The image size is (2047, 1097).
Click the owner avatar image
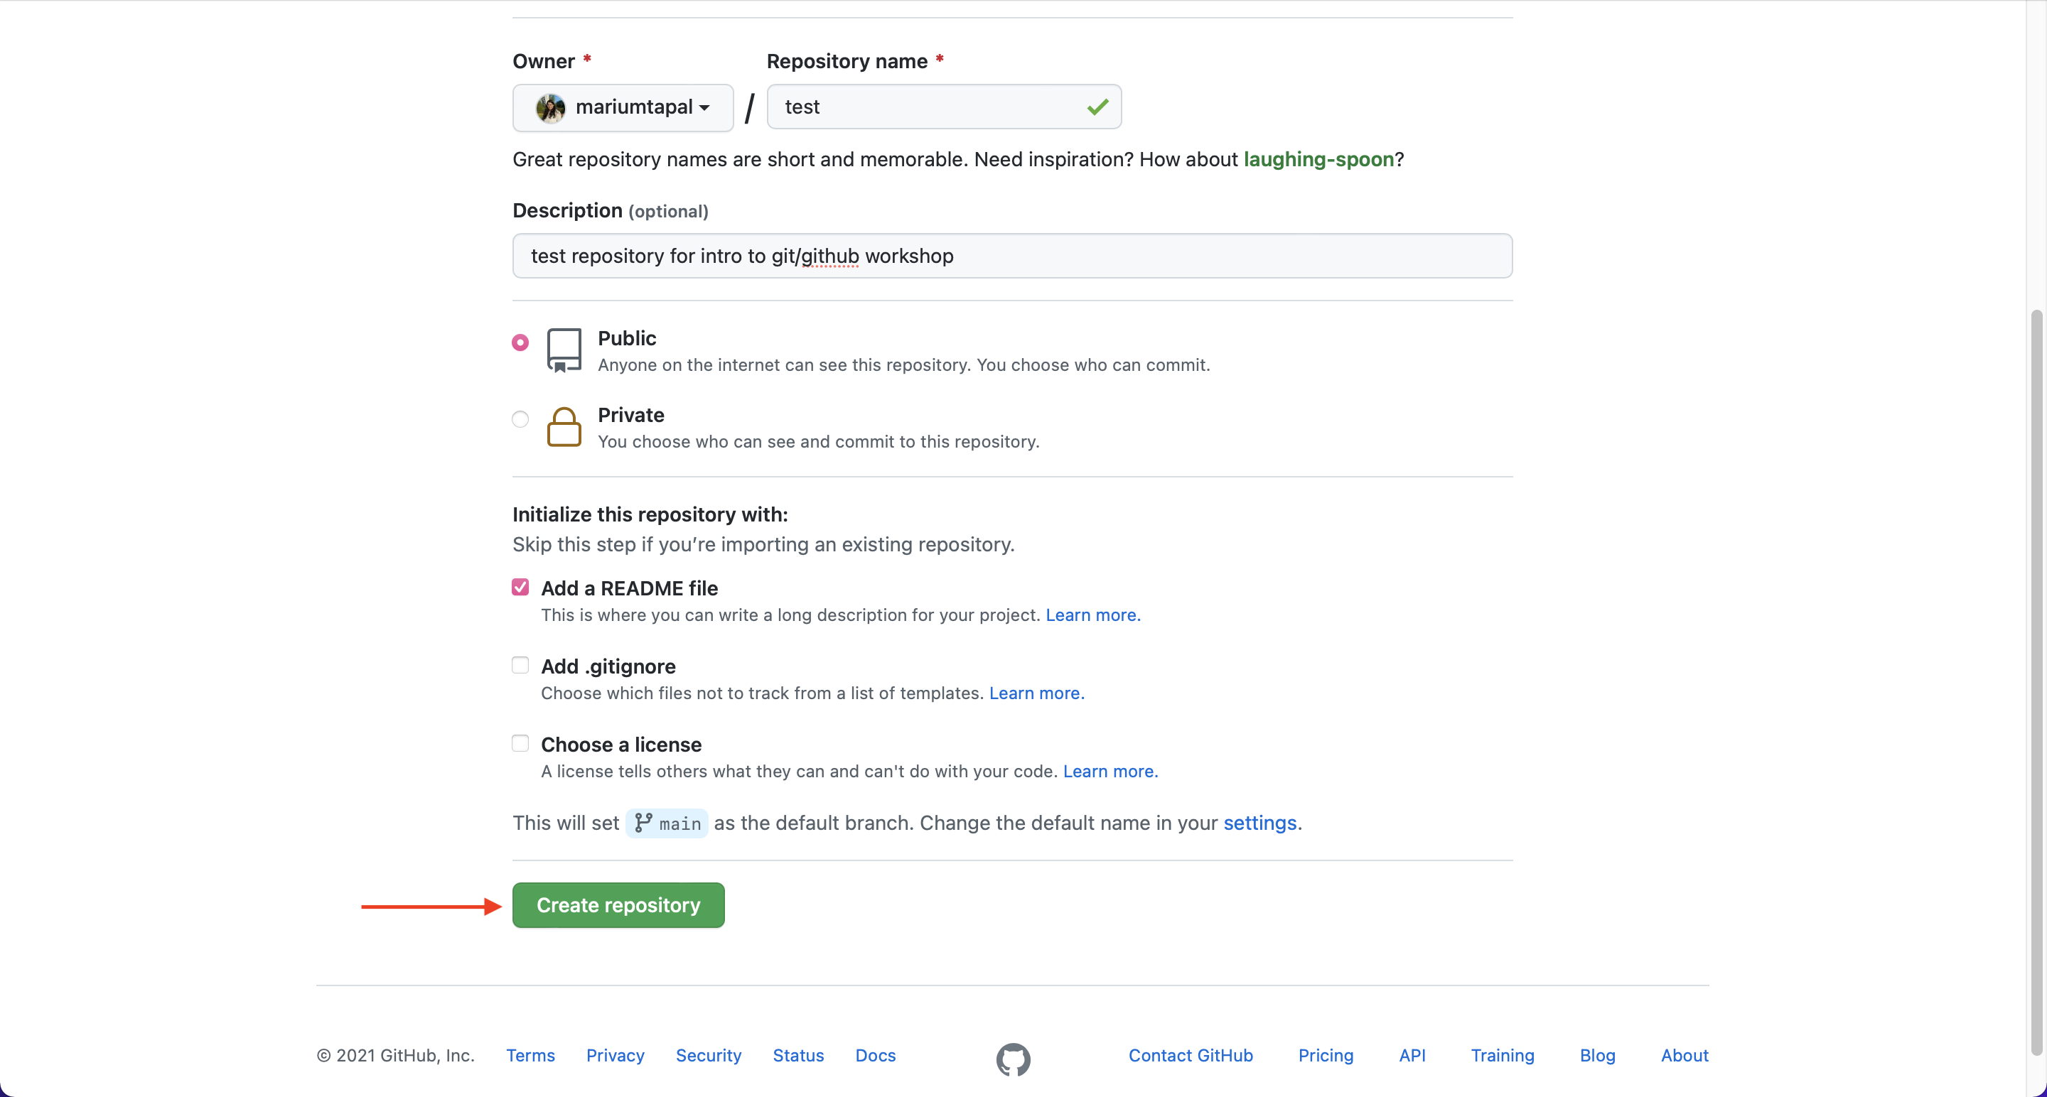click(550, 107)
